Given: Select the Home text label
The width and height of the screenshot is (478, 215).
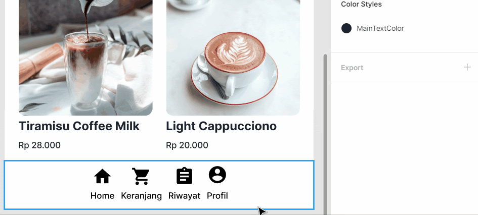Looking at the screenshot, I should pos(102,195).
